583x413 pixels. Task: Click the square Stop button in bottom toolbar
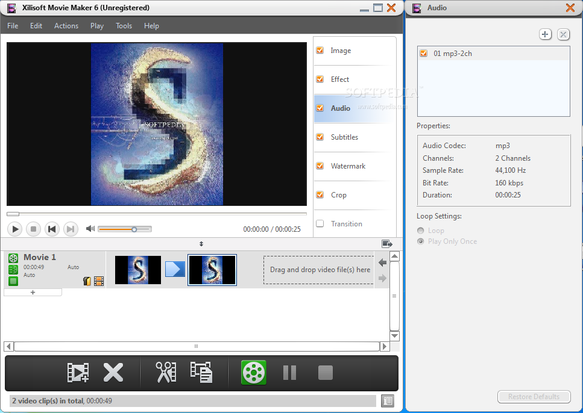coord(326,373)
